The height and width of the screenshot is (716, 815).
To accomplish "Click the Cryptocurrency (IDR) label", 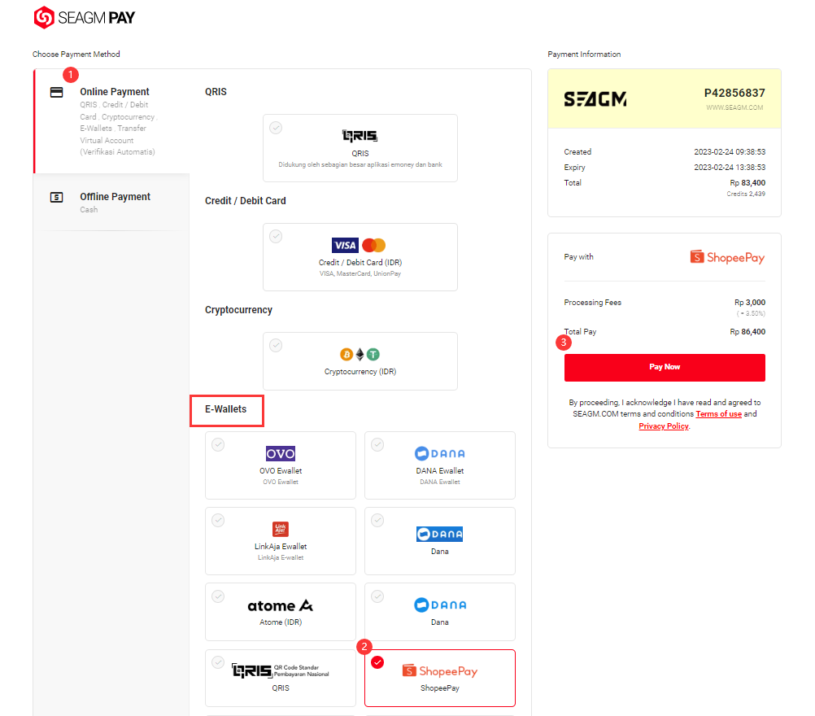I will tap(360, 372).
